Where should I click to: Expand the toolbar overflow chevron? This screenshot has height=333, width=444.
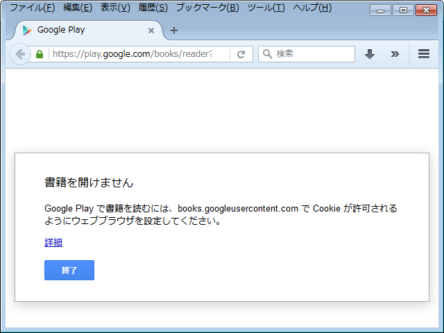395,54
